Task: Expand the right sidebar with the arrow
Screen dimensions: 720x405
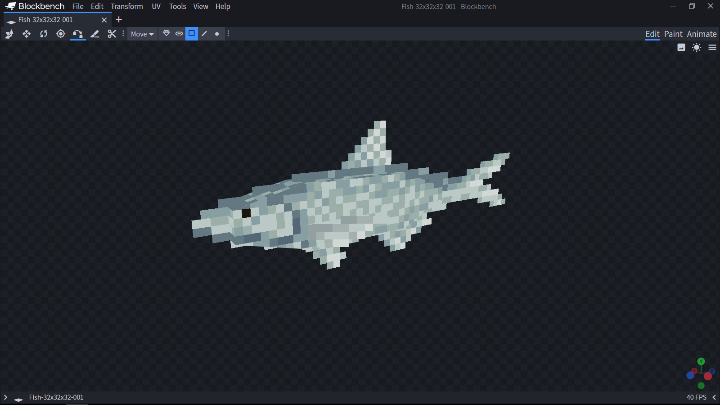Action: tap(714, 397)
